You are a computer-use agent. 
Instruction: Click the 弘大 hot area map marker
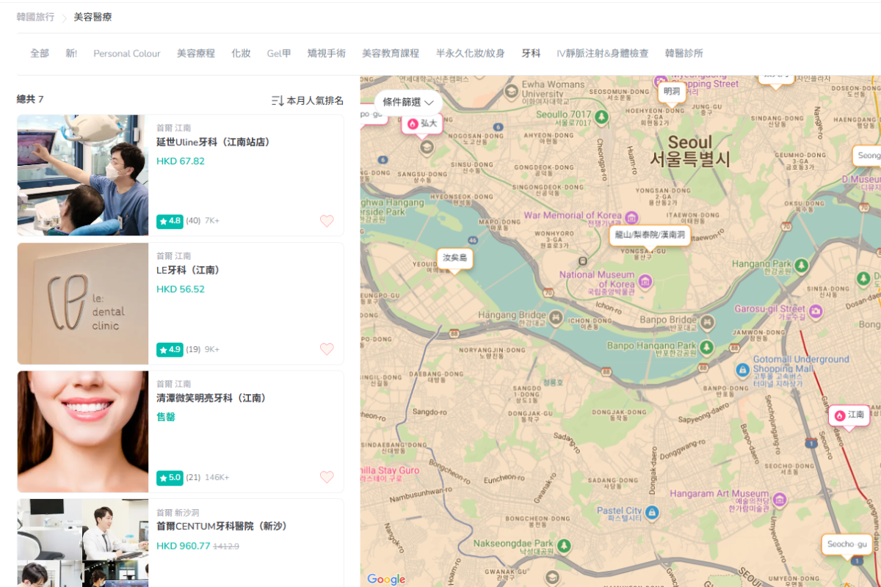coord(422,124)
